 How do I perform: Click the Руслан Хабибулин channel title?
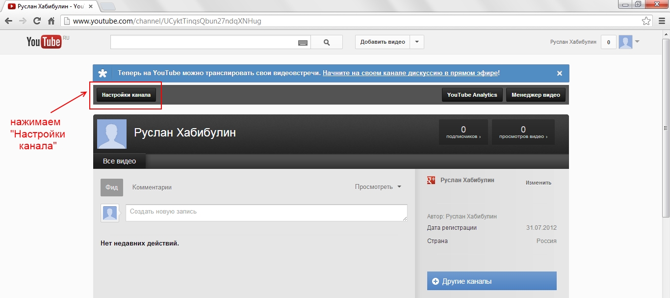click(x=185, y=133)
